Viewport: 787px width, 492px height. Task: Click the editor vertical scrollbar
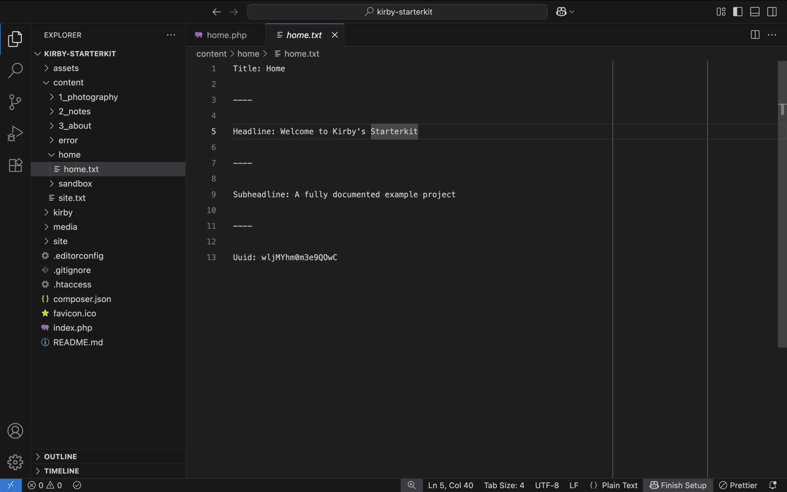coord(782,204)
